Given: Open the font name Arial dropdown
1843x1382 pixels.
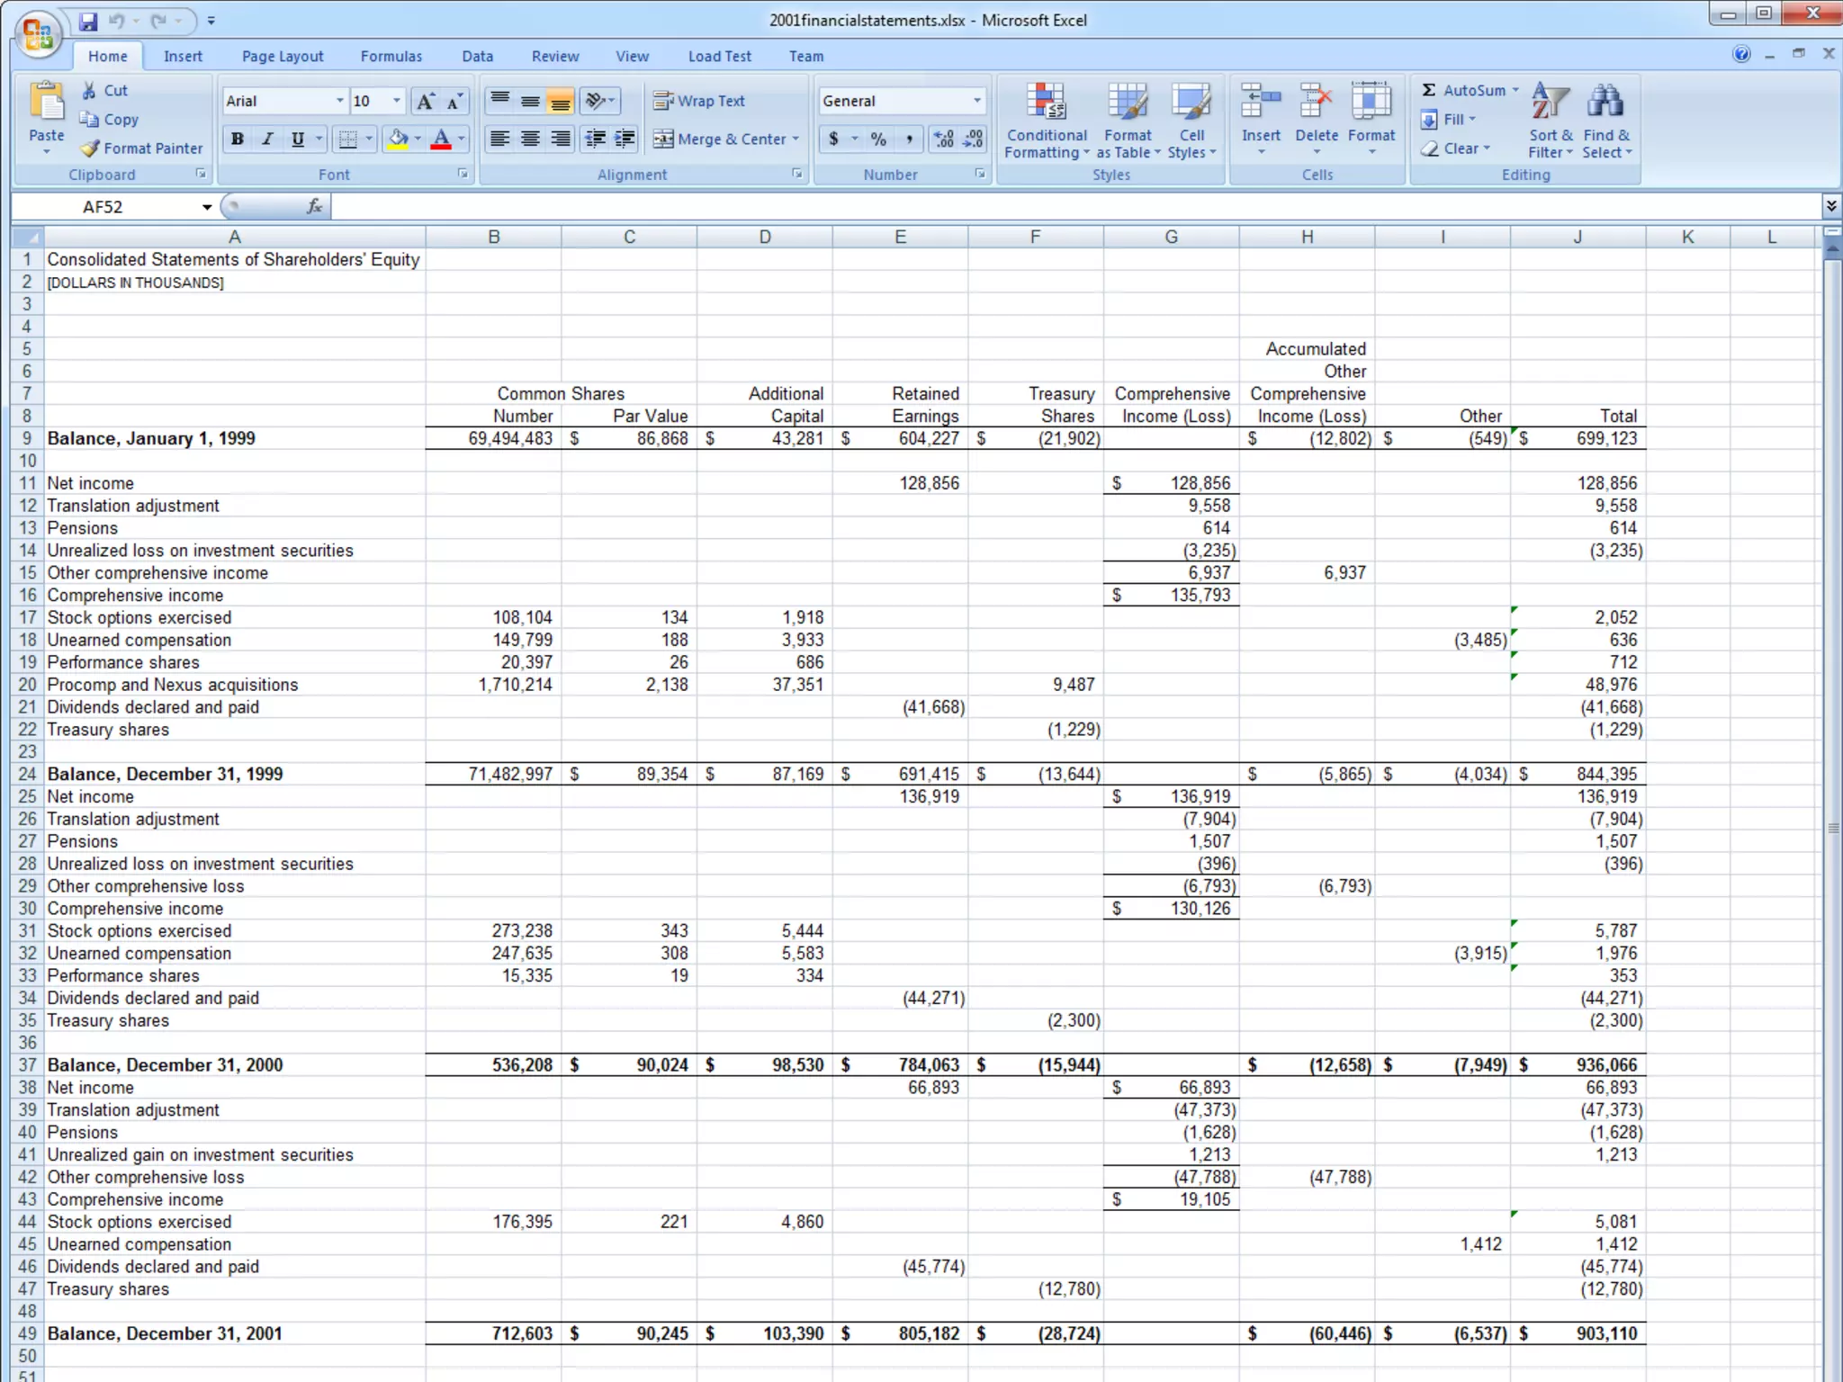Looking at the screenshot, I should point(339,101).
